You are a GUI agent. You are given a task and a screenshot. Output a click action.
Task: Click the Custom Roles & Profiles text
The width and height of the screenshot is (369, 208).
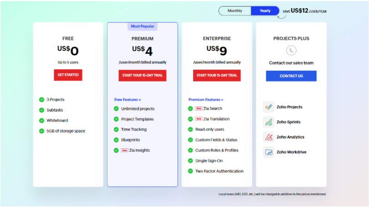tap(217, 150)
